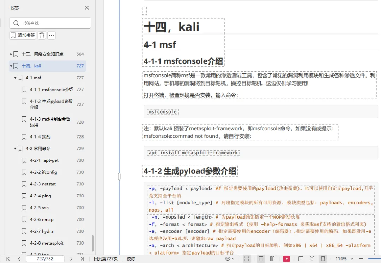381x263 pixels.
Task: Start slideshow play mode
Action: (286, 259)
